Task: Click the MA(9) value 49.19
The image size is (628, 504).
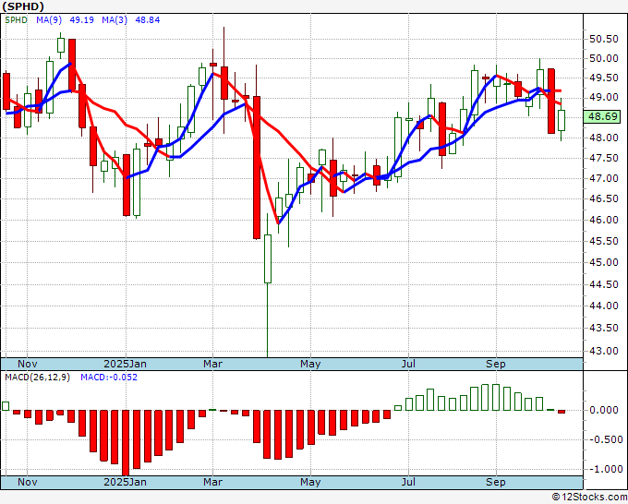Action: tap(81, 19)
